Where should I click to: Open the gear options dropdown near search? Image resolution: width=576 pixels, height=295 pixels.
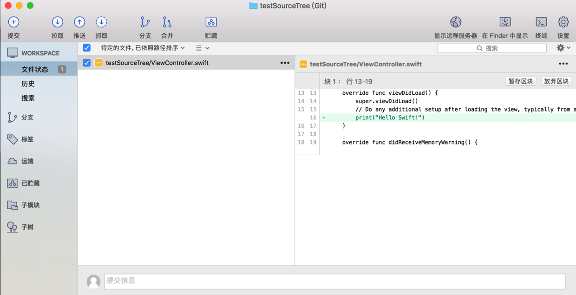(x=563, y=48)
